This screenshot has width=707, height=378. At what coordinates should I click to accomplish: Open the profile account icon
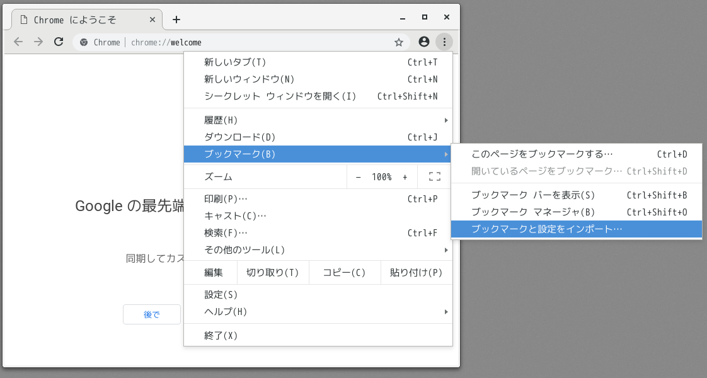[424, 42]
